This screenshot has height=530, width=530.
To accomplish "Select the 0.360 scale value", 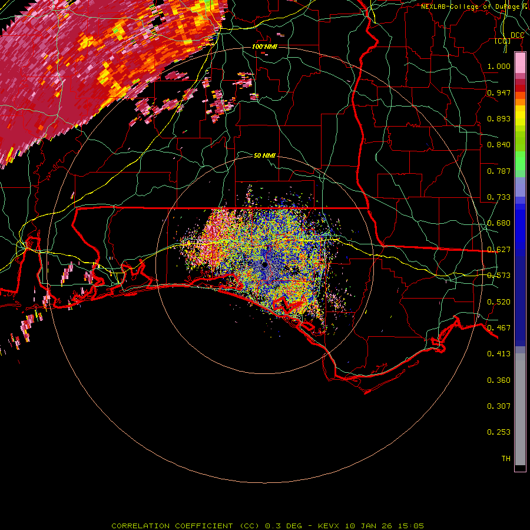I will [x=499, y=380].
